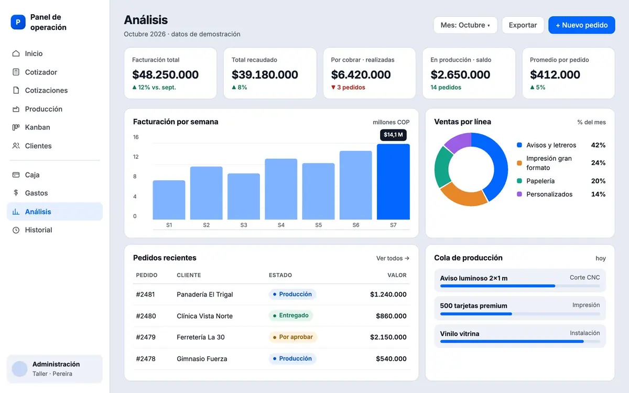Click the VALOR column header
Viewport: 629px width, 393px height.
click(x=397, y=275)
